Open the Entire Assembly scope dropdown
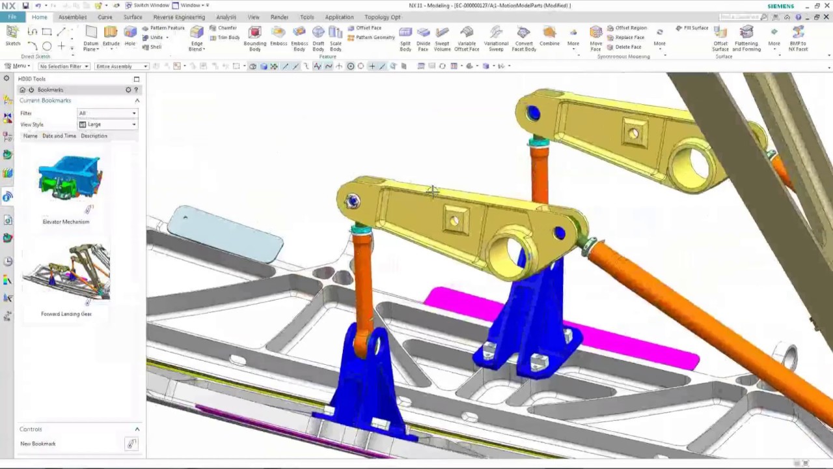Screen dimensions: 833x469 point(121,66)
